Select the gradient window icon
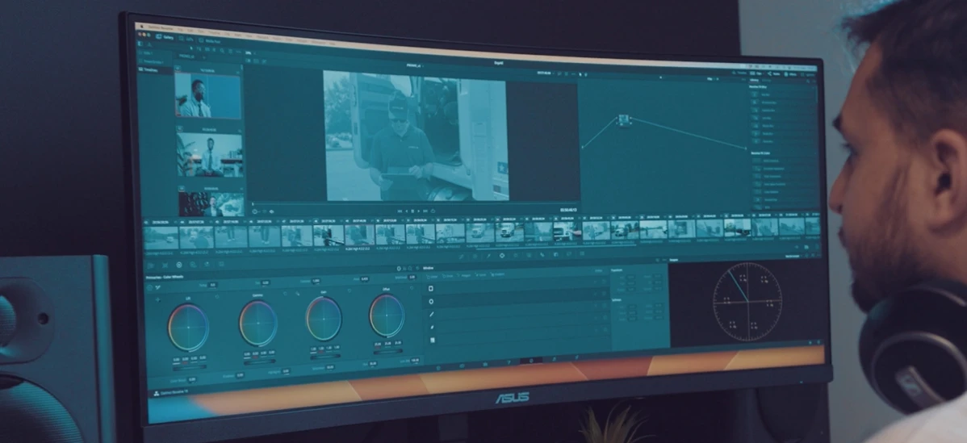Screen dimensions: 967x443 [432, 340]
